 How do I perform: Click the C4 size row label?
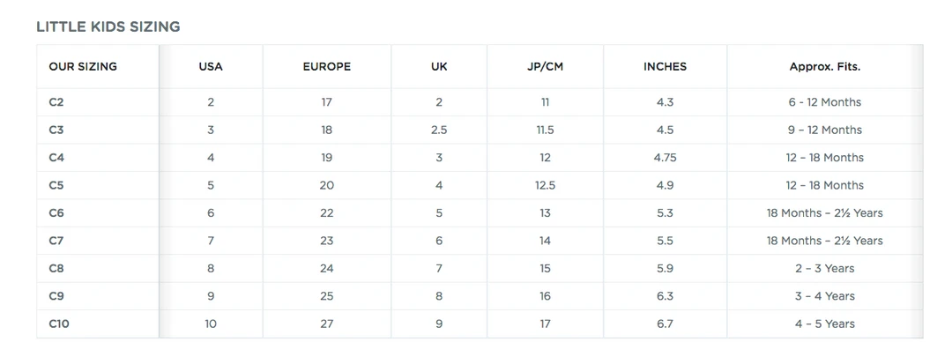[x=56, y=158]
